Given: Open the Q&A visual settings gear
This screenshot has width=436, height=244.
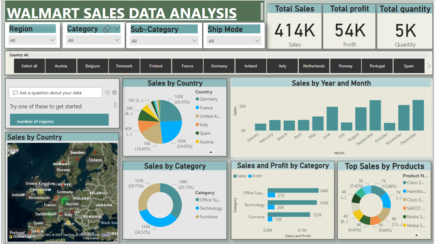Looking at the screenshot, I should coord(114,92).
